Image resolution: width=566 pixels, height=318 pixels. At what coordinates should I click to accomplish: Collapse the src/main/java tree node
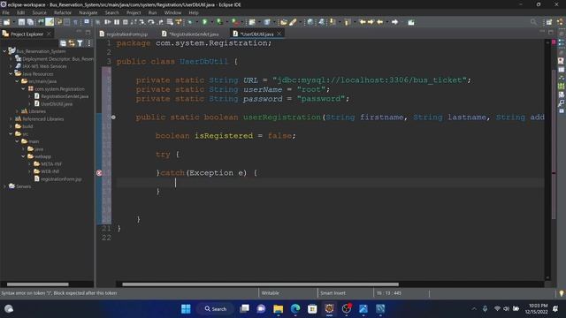17,81
